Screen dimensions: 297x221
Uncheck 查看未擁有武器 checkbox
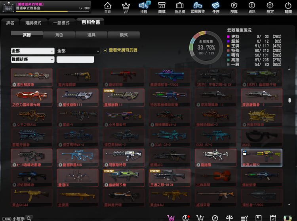click(105, 50)
